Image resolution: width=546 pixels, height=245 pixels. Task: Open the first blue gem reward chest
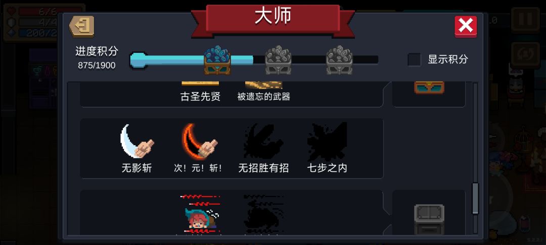(x=217, y=60)
